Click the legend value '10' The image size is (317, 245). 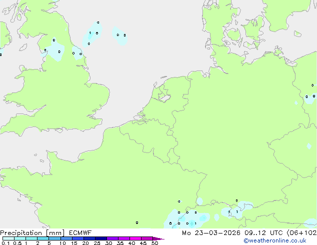pos(62,243)
